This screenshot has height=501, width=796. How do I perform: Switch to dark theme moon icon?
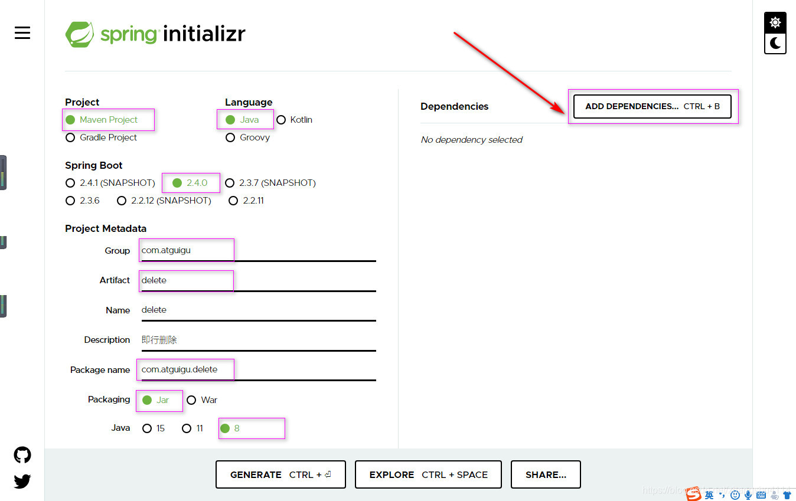(775, 43)
